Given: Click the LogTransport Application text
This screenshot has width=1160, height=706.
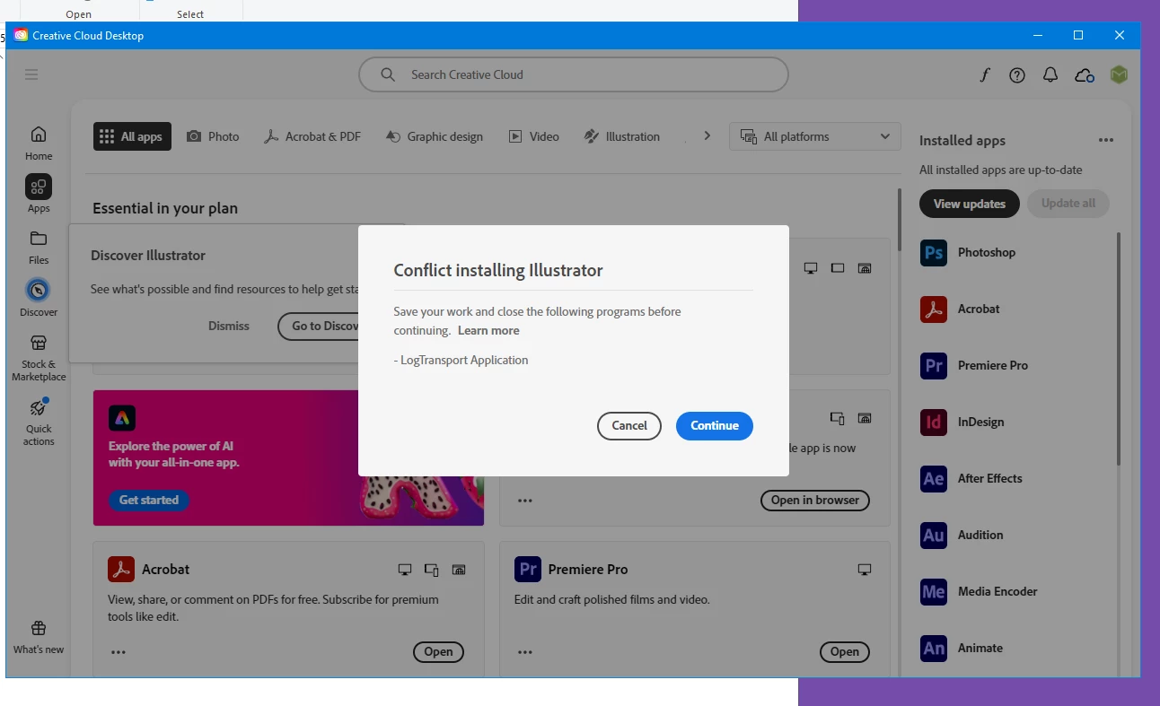Looking at the screenshot, I should click(x=464, y=361).
